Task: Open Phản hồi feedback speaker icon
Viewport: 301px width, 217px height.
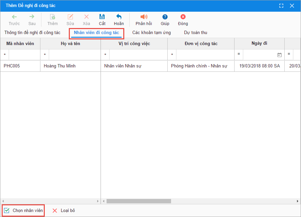Action: tap(144, 17)
